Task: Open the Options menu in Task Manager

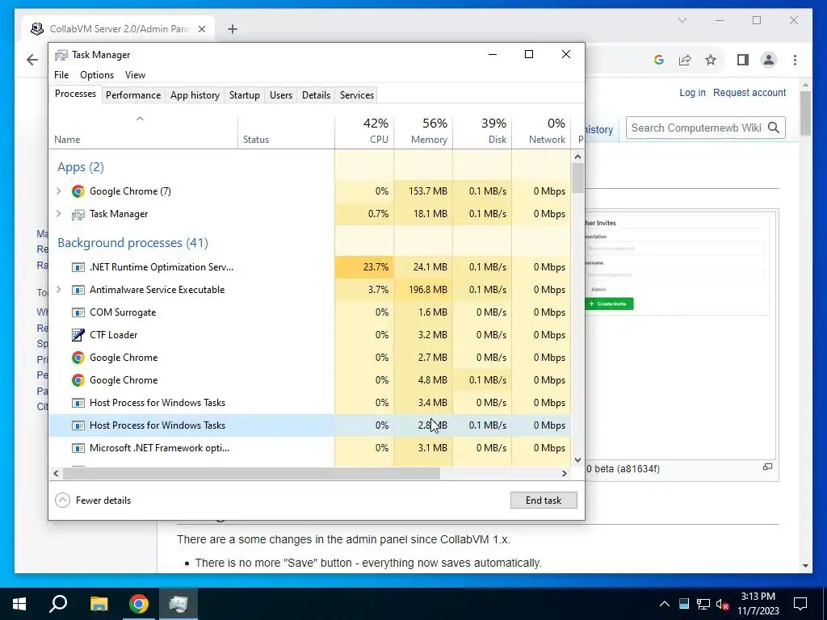Action: 97,75
